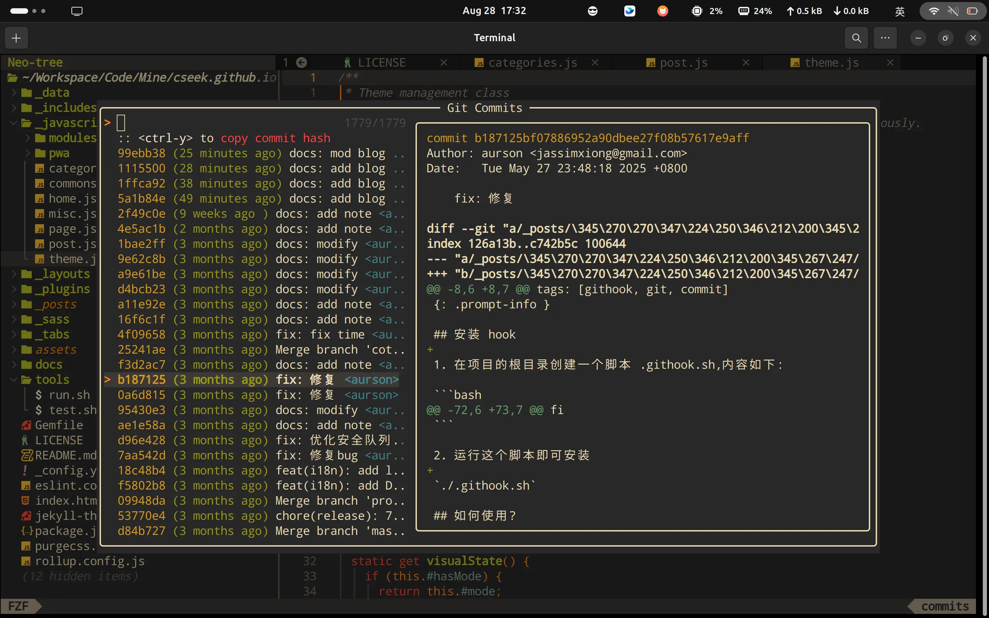Viewport: 989px width, 618px height.
Task: Click the run.sh shell dollar icon
Action: pyautogui.click(x=39, y=395)
